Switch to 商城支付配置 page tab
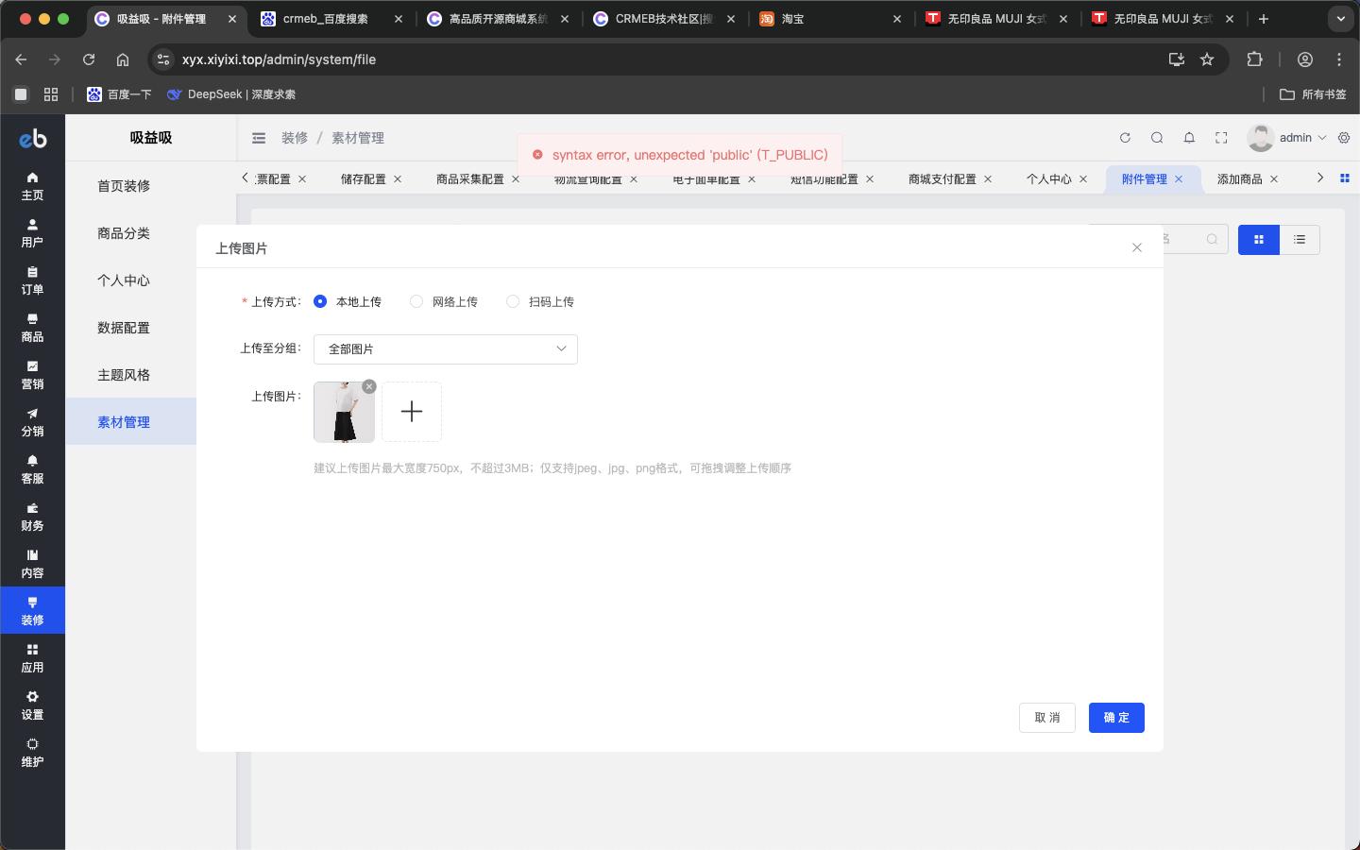This screenshot has height=850, width=1360. pyautogui.click(x=943, y=179)
